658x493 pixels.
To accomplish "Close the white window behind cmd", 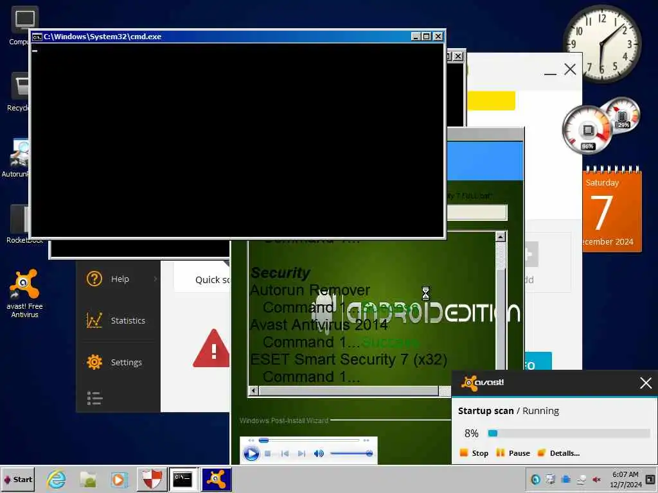I will coord(570,69).
